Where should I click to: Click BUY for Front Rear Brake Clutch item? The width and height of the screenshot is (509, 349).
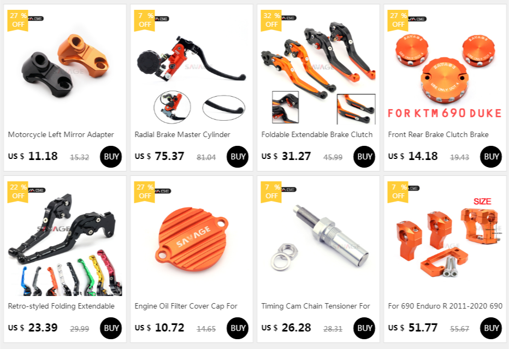point(491,157)
